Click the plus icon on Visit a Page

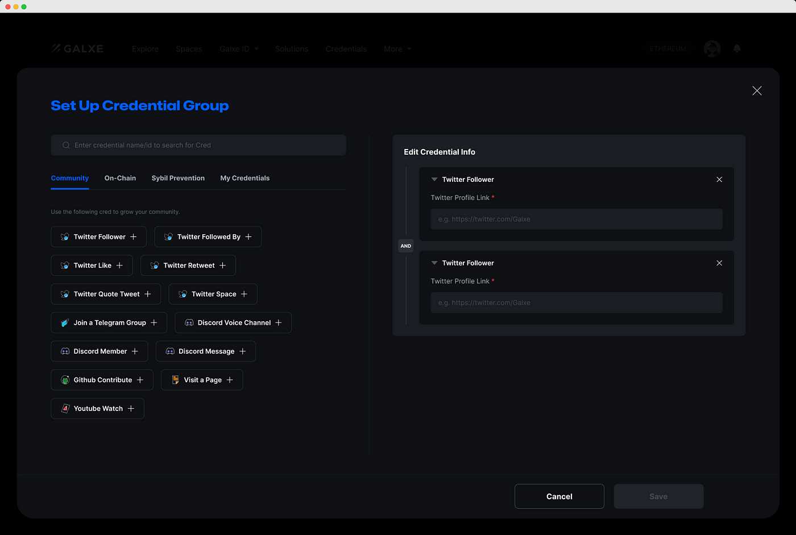pyautogui.click(x=230, y=380)
